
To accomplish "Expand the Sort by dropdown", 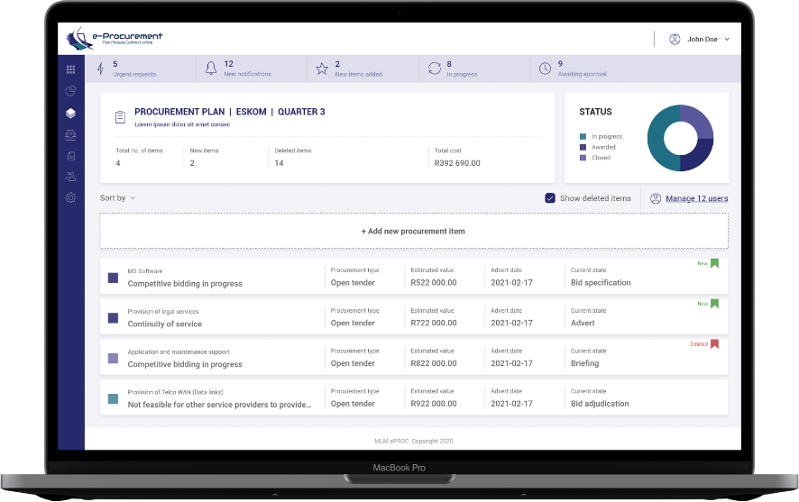I will [117, 198].
